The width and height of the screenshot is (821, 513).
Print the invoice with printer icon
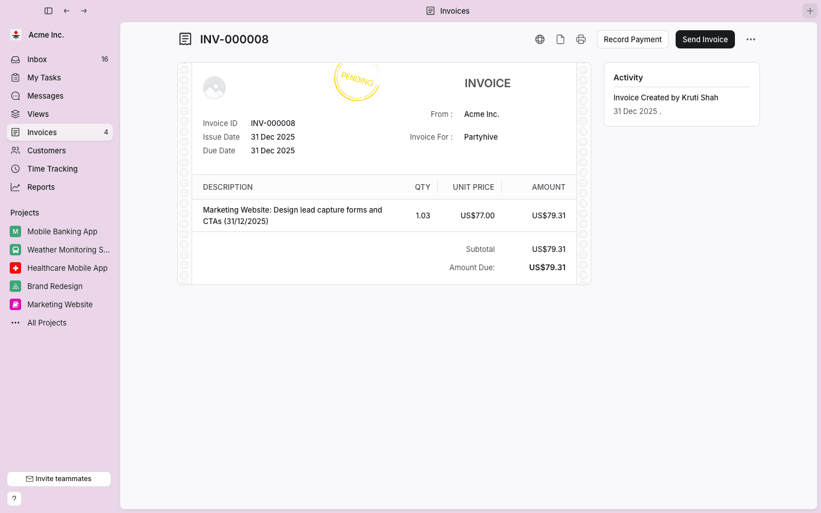(x=581, y=39)
